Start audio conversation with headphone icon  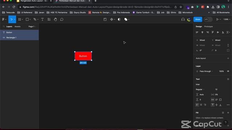click(x=183, y=19)
